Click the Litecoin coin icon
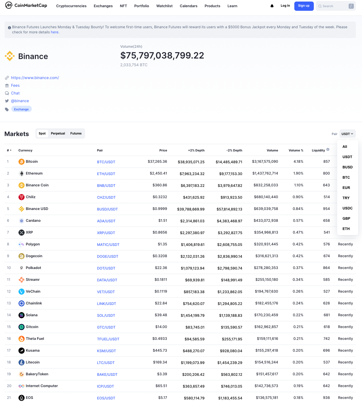362x403 pixels. coord(22,362)
